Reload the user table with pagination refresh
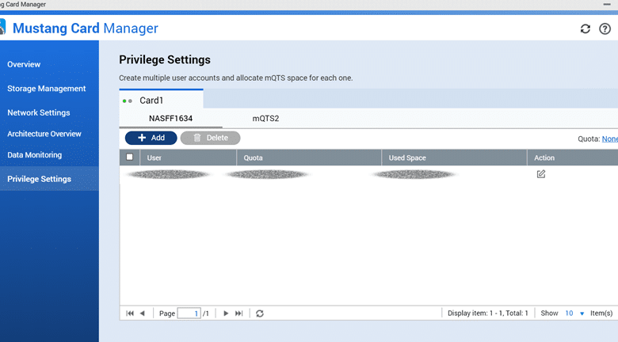The width and height of the screenshot is (618, 342). pyautogui.click(x=260, y=313)
